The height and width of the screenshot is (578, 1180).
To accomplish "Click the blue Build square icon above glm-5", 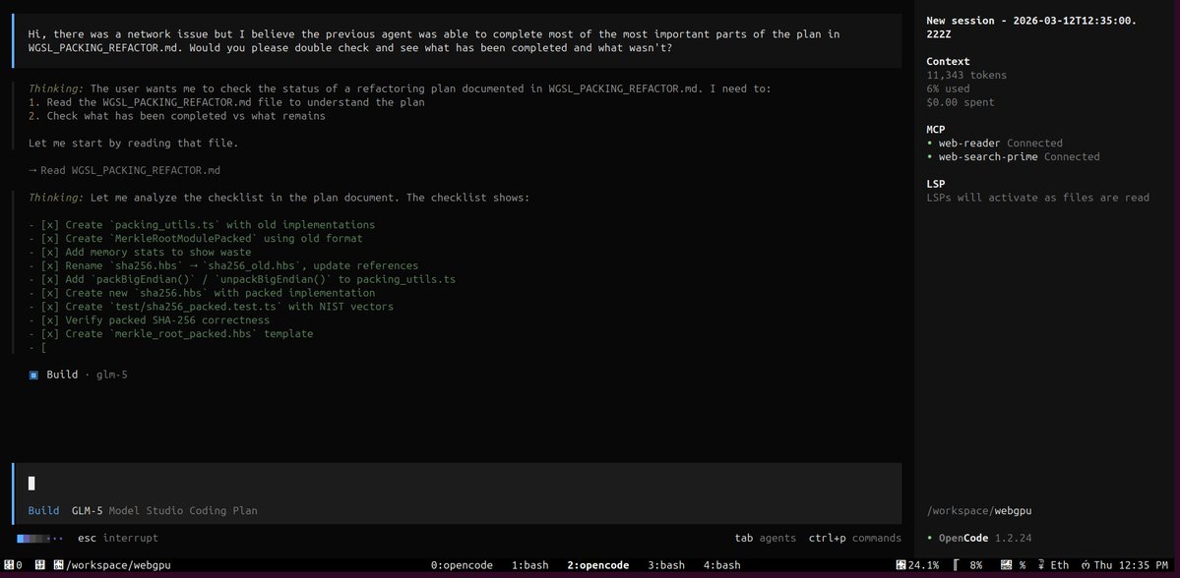I will coord(33,375).
